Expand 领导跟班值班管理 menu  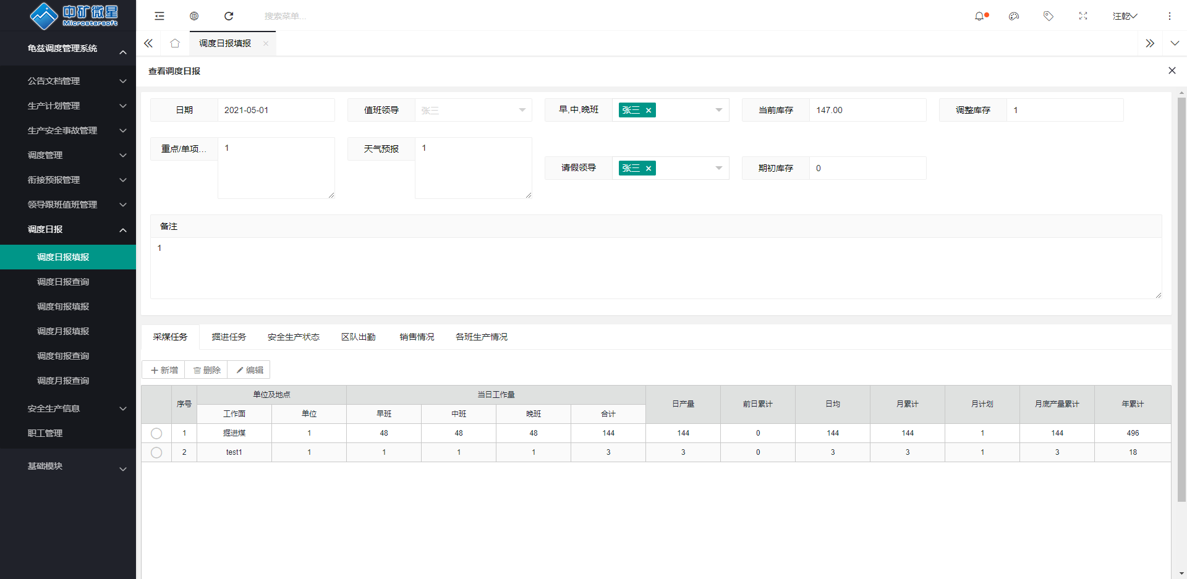point(68,205)
